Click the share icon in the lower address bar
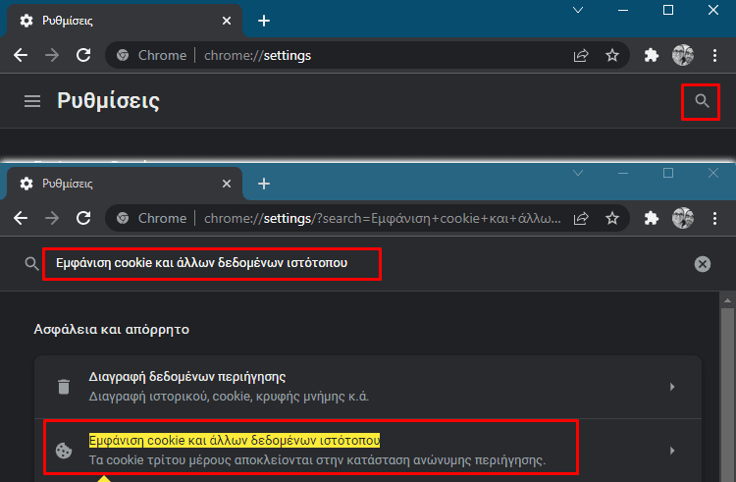This screenshot has height=482, width=736. click(x=581, y=218)
